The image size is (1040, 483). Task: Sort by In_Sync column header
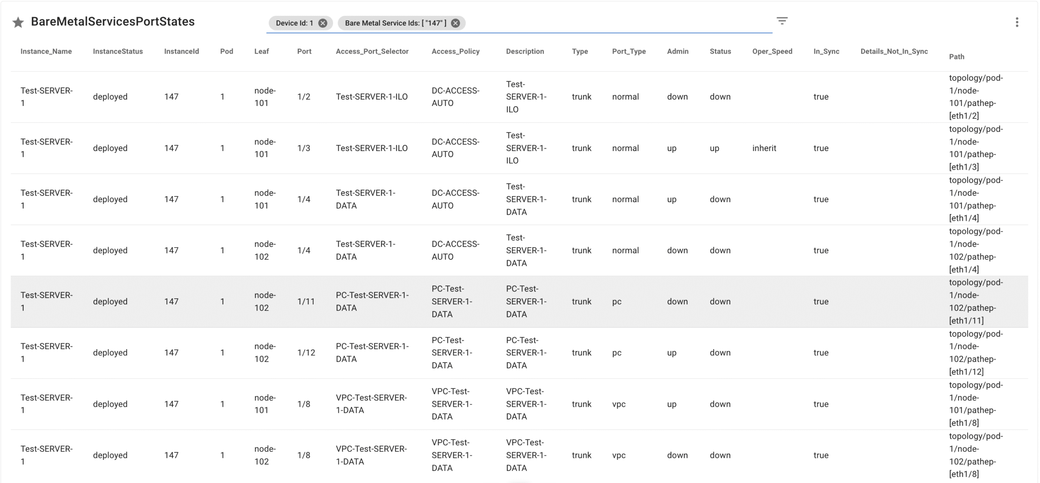[x=826, y=51]
